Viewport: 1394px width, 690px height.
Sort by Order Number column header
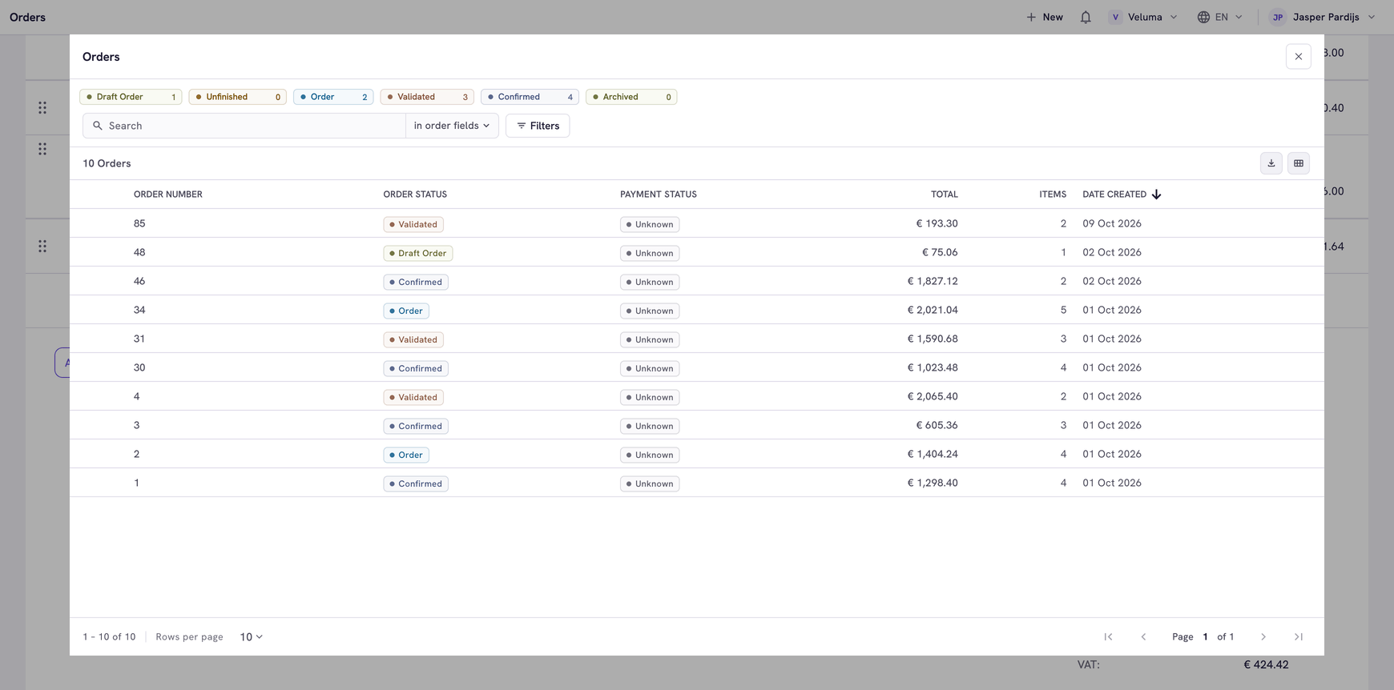(168, 195)
